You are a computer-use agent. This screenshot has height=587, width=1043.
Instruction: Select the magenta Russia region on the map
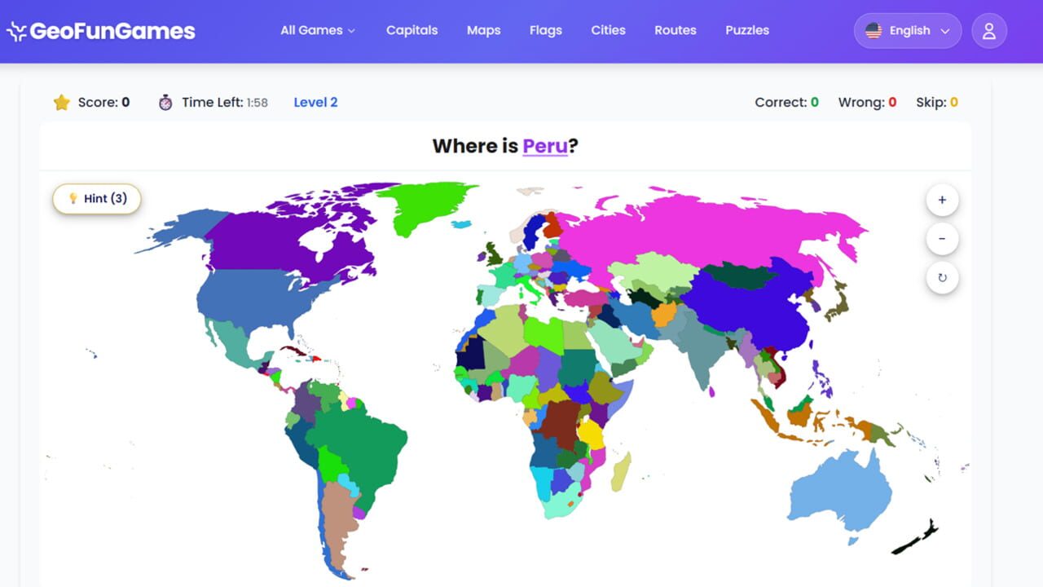[x=709, y=228]
